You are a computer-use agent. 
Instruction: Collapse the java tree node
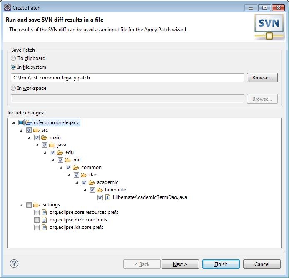(37, 145)
